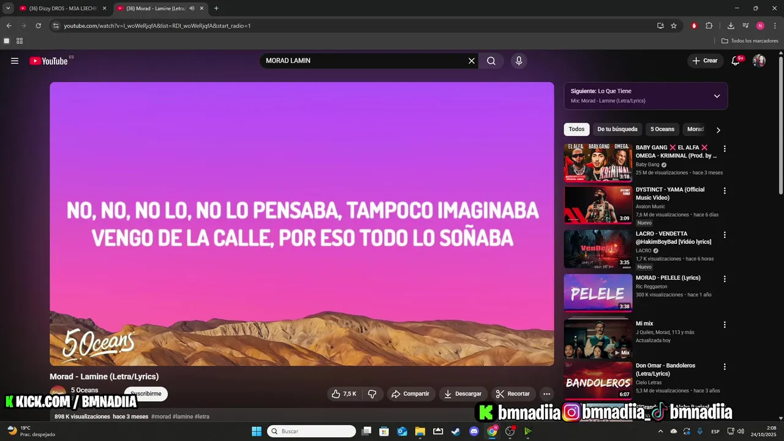Open Steam from the taskbar
The image size is (784, 441).
[456, 431]
